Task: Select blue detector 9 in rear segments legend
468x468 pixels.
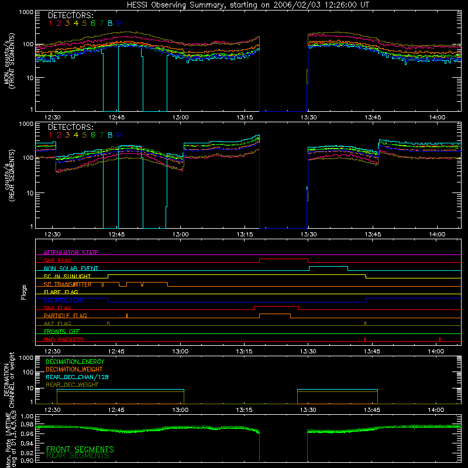Action: 119,135
